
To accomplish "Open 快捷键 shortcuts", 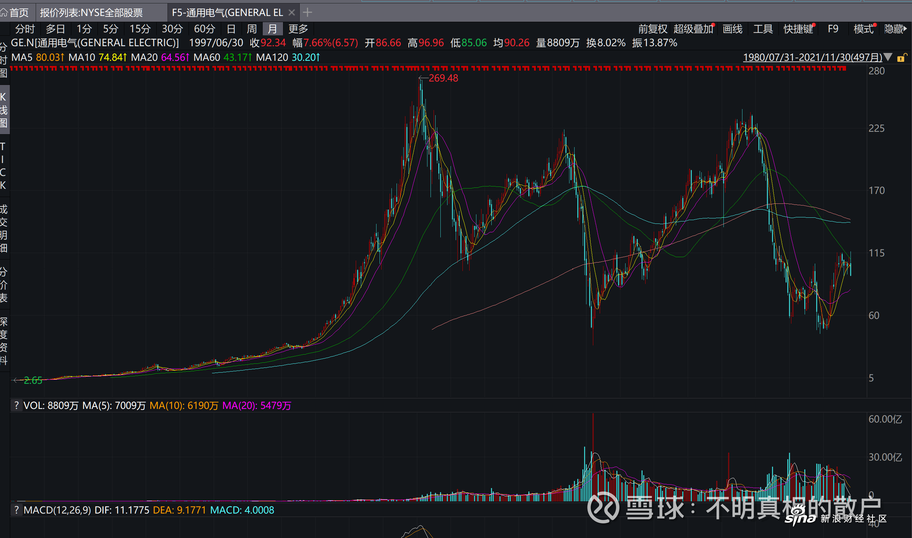I will [x=799, y=29].
